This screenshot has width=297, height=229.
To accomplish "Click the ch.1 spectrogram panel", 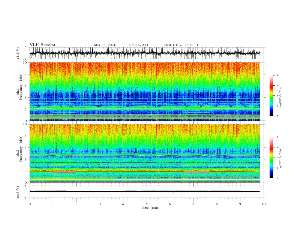I will [x=144, y=91].
